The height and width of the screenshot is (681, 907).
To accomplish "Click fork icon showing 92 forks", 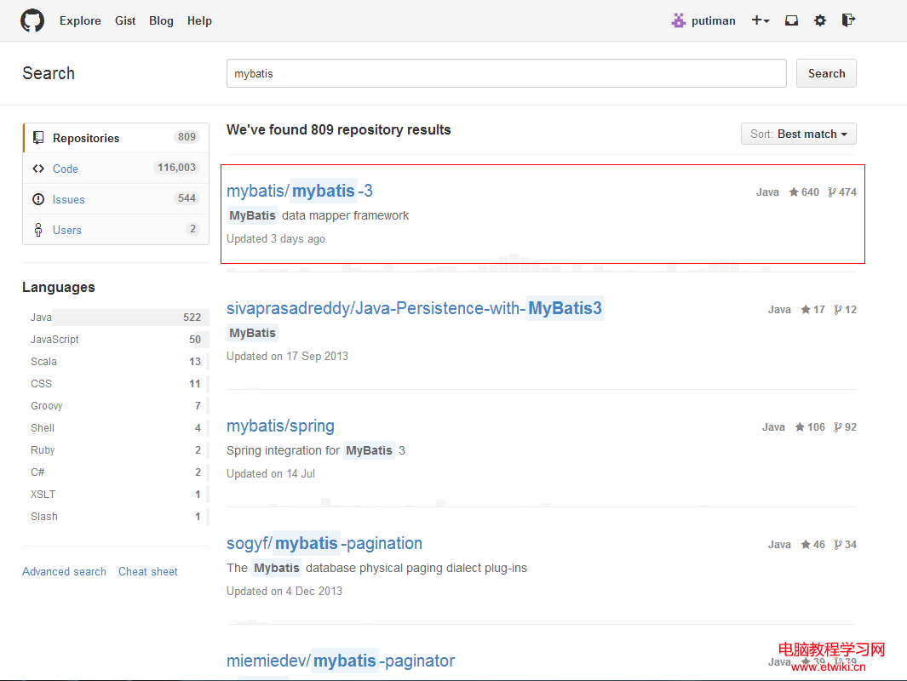I will pyautogui.click(x=838, y=426).
